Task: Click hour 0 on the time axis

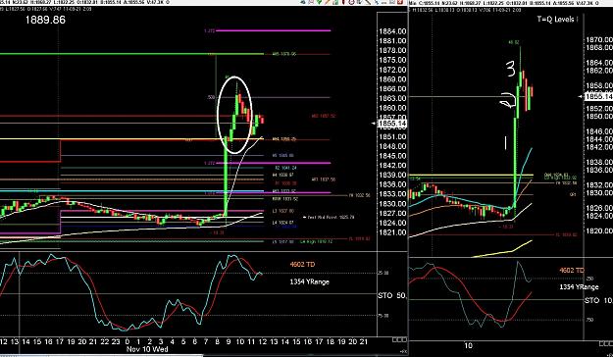Action: click(128, 341)
